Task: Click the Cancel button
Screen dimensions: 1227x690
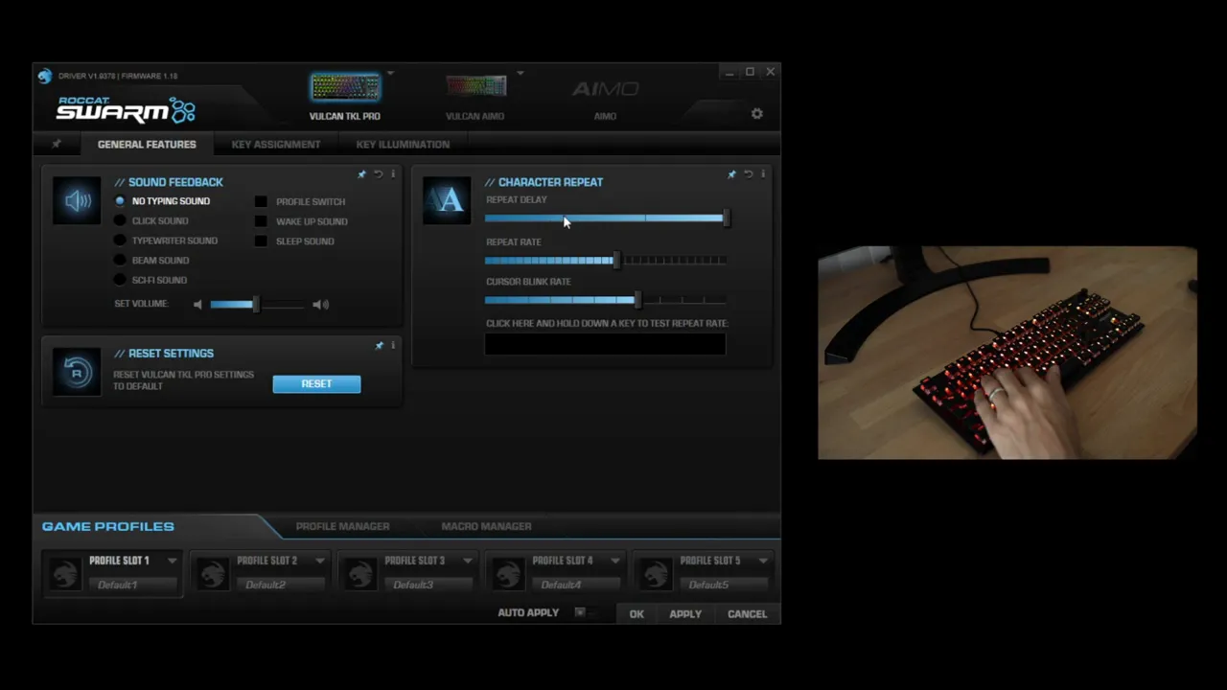Action: pos(747,614)
